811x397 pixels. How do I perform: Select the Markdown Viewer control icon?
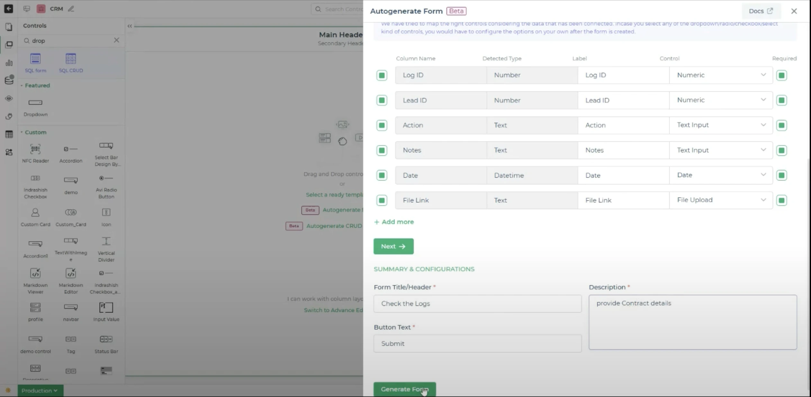click(35, 274)
